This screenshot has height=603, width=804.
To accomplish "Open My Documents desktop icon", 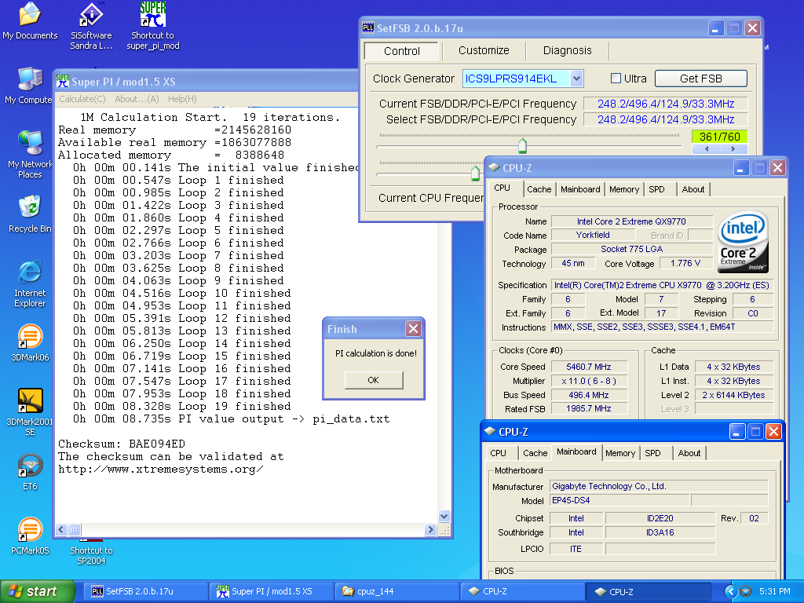I will coord(30,20).
